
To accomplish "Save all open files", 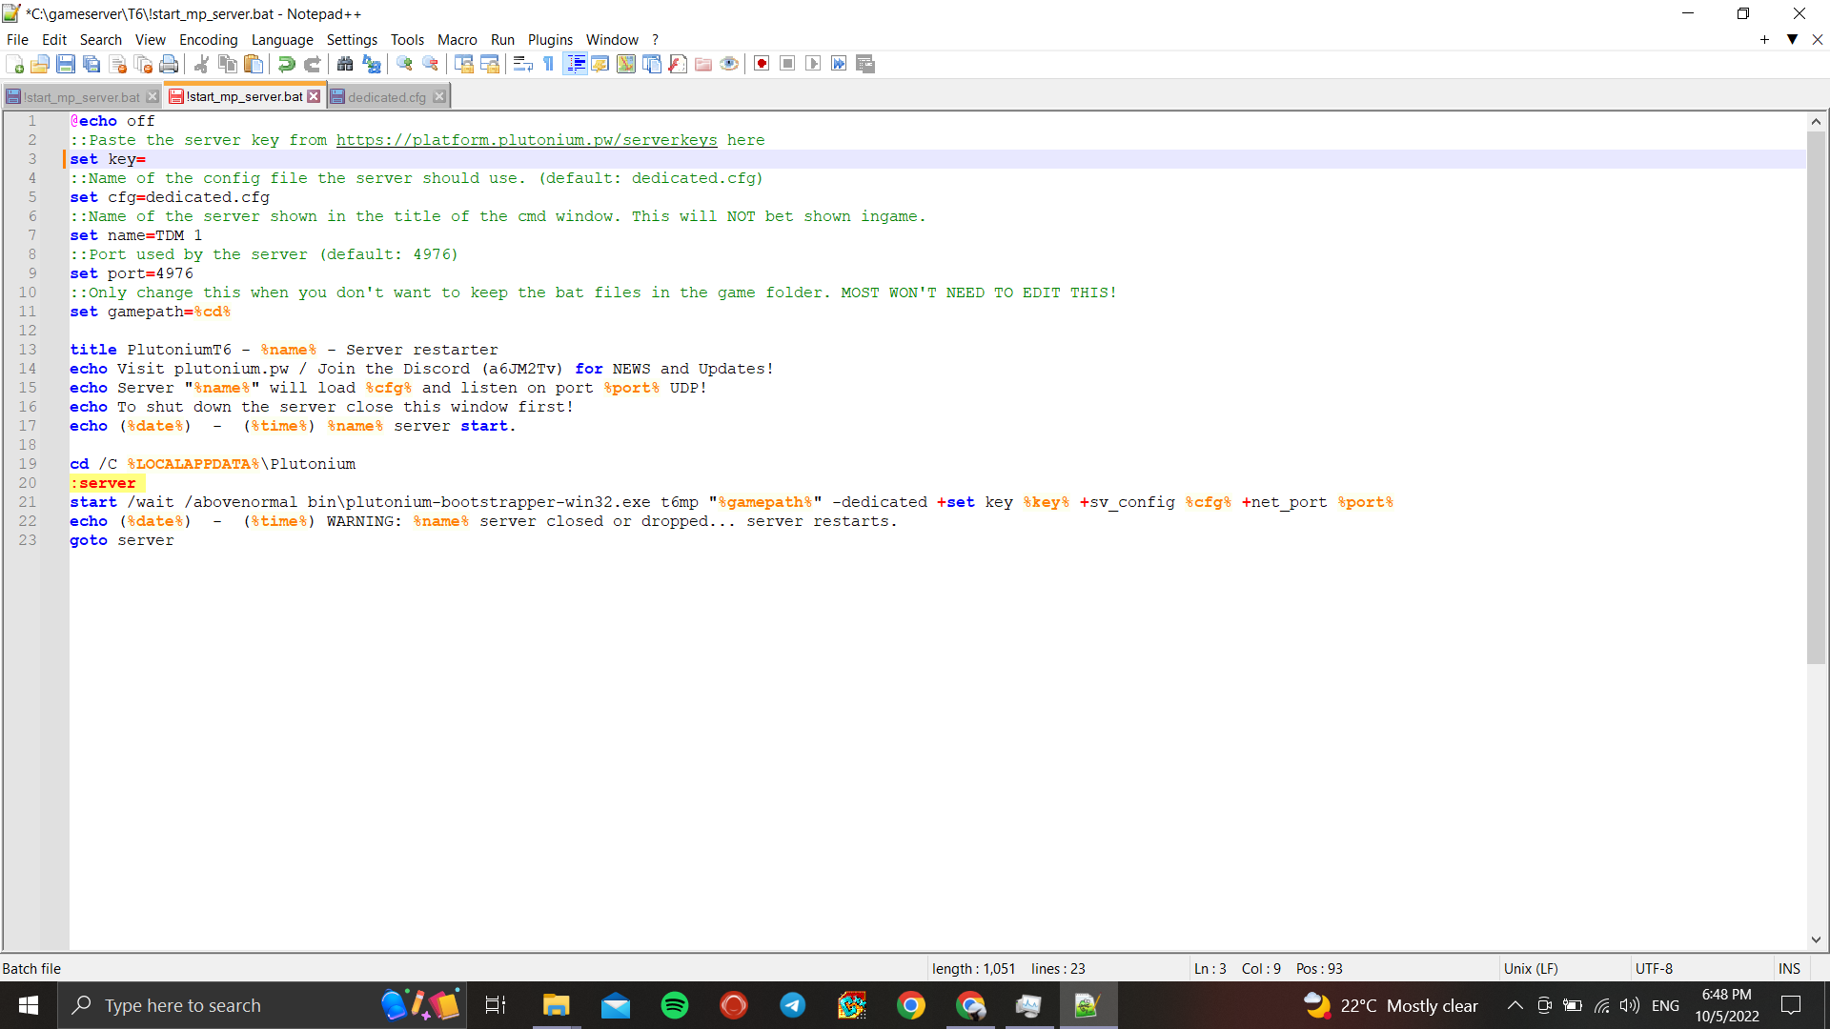I will (91, 64).
